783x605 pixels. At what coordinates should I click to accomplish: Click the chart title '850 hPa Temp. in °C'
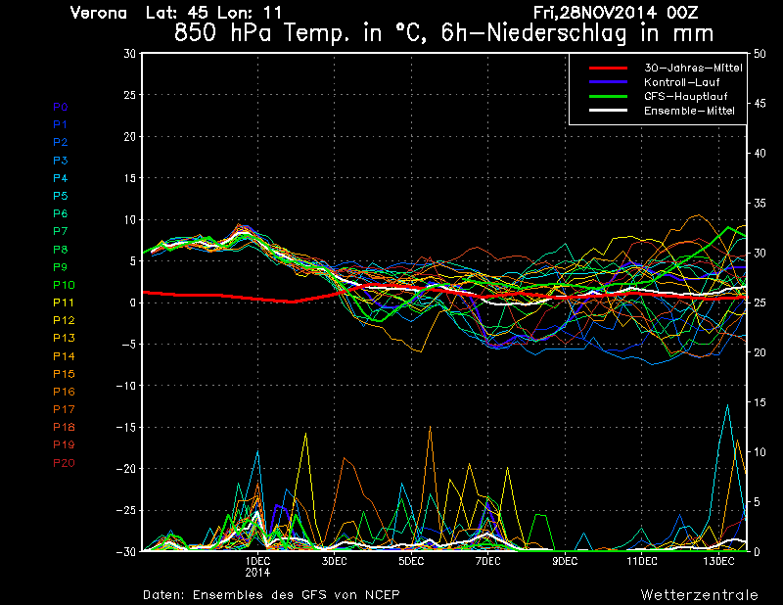tap(301, 33)
